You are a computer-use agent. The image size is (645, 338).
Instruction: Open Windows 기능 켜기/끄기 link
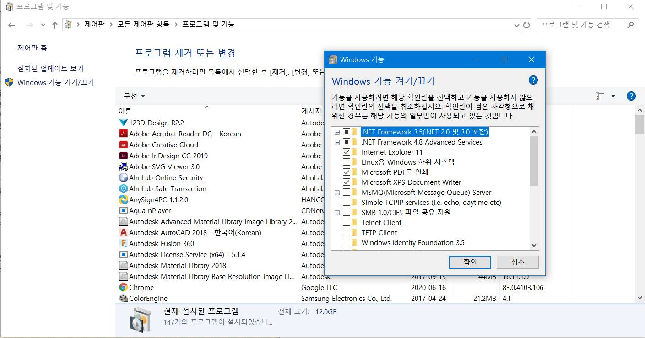(x=55, y=82)
